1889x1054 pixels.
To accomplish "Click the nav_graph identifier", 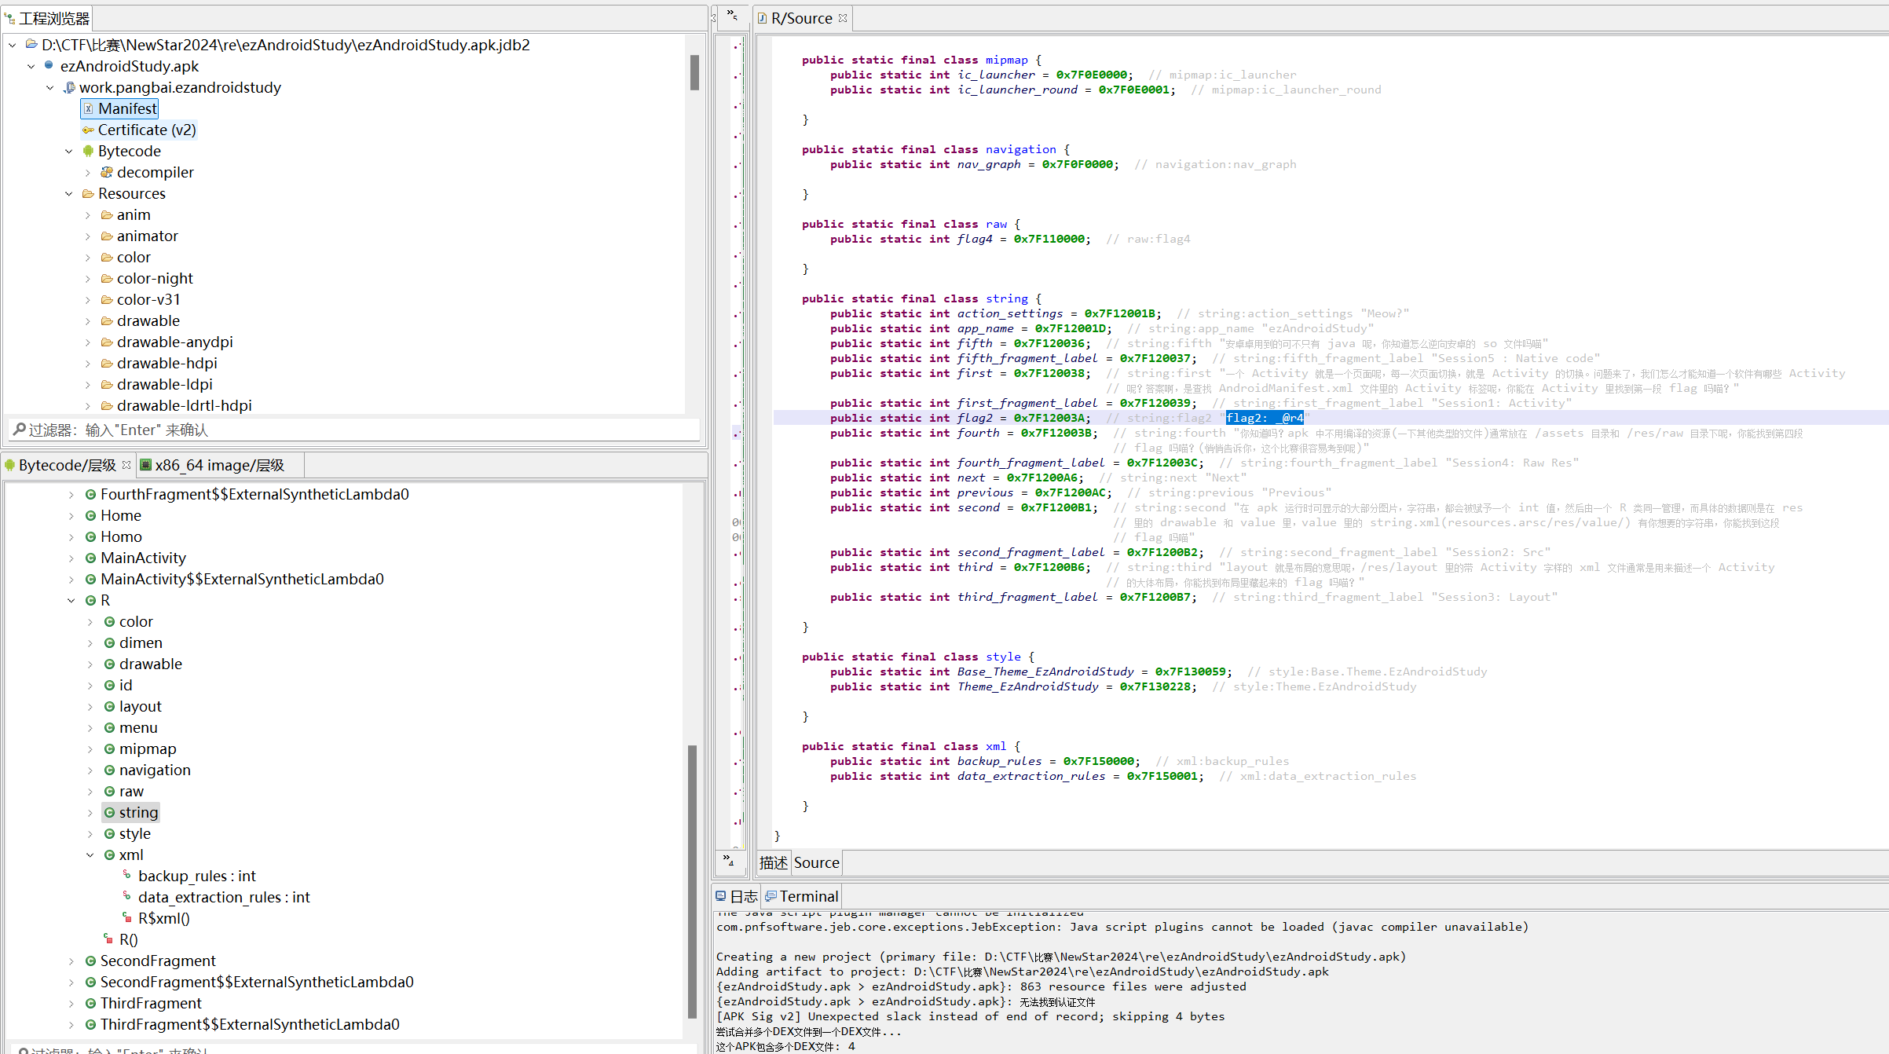I will (x=989, y=164).
